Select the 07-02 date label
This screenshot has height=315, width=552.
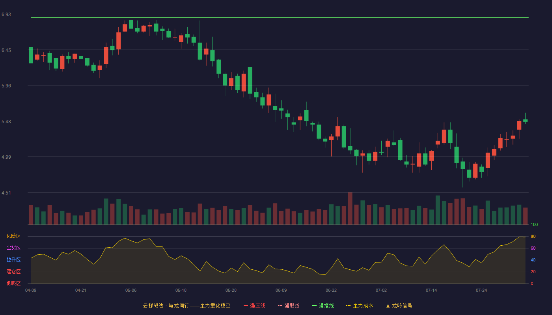click(381, 290)
